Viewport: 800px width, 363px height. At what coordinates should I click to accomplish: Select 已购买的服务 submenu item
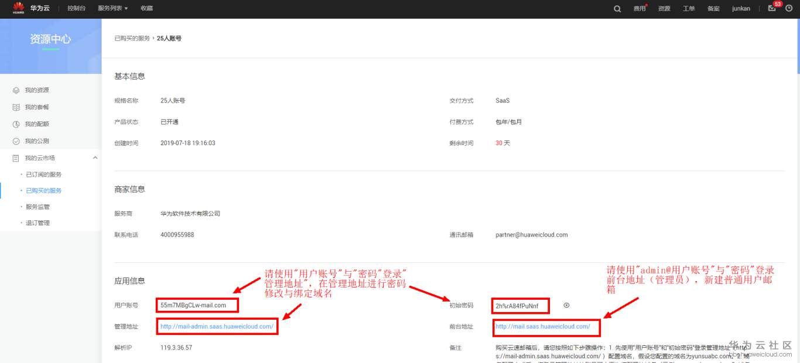[x=44, y=191]
